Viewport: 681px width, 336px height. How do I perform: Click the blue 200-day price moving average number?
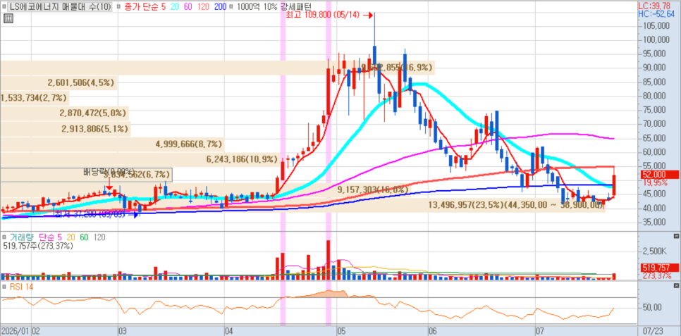pos(221,6)
